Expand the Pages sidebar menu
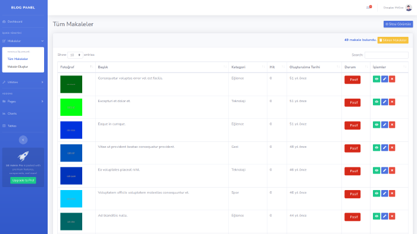 pyautogui.click(x=23, y=102)
